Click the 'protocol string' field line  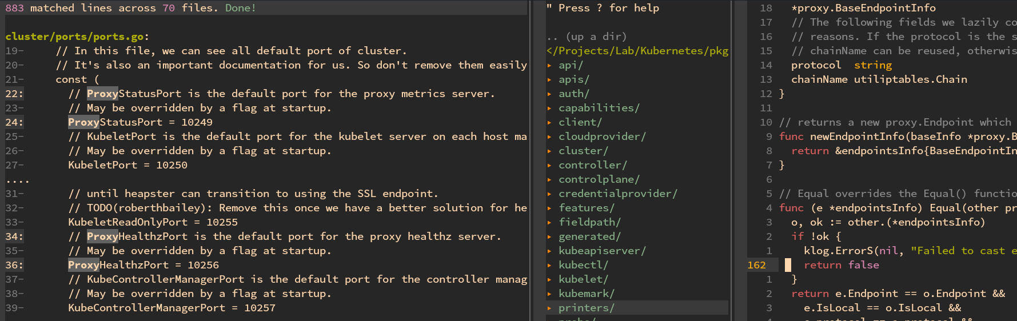pos(841,65)
